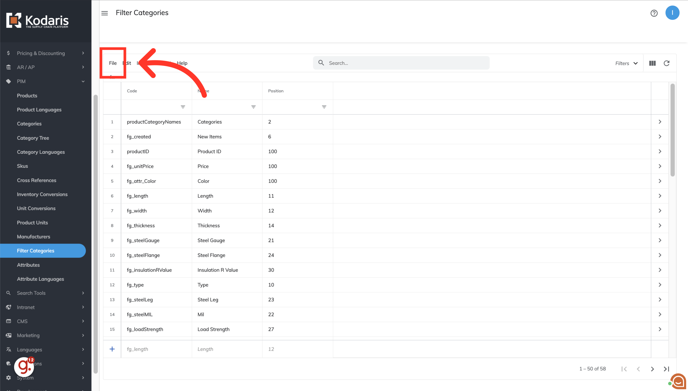Image resolution: width=688 pixels, height=391 pixels.
Task: Click the blue user avatar icon
Action: pyautogui.click(x=672, y=13)
